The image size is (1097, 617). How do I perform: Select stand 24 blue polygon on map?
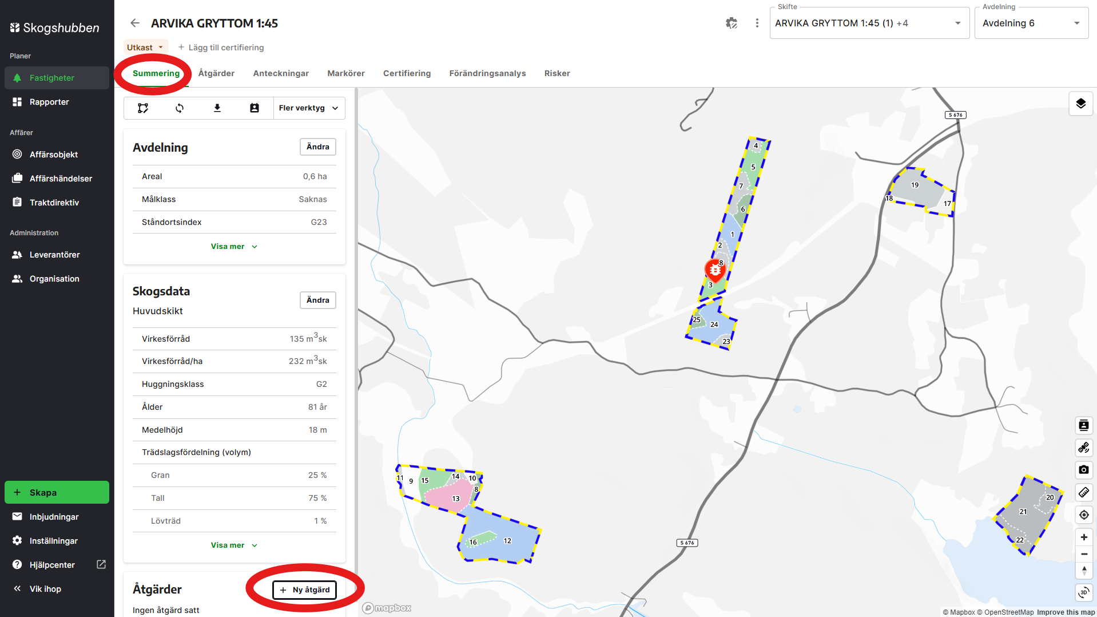point(715,325)
